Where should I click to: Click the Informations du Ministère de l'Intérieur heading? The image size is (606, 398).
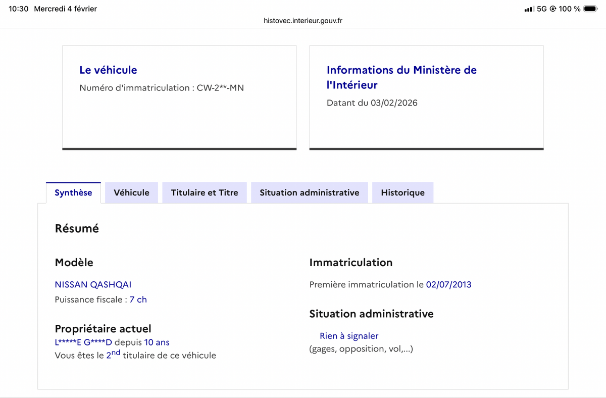pyautogui.click(x=401, y=77)
